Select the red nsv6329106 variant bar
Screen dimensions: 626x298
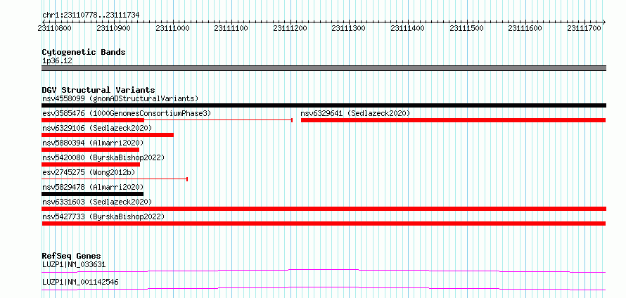click(108, 135)
